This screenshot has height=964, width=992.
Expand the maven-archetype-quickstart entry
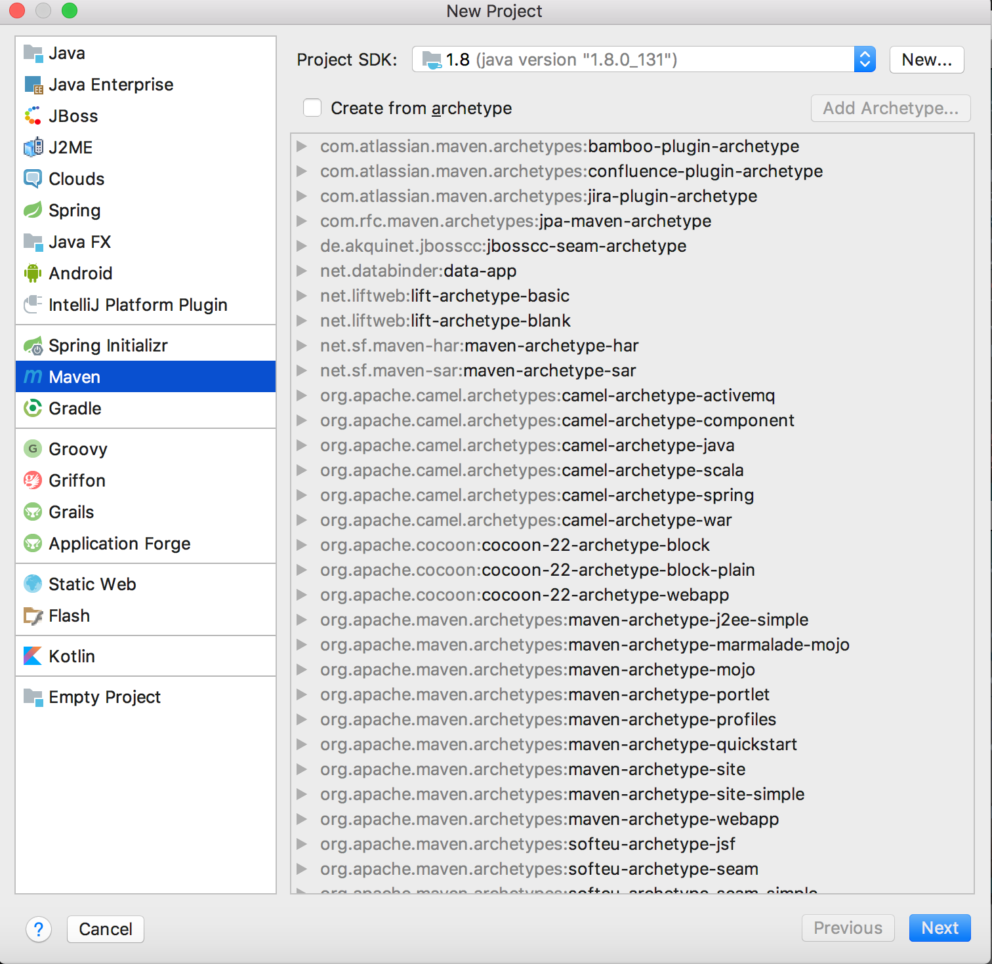click(x=302, y=744)
